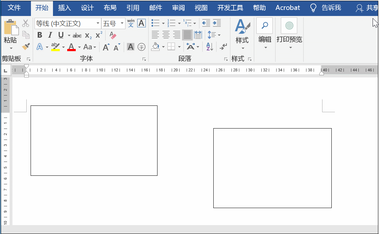Apply distributed alignment
This screenshot has width=379, height=234.
(198, 35)
